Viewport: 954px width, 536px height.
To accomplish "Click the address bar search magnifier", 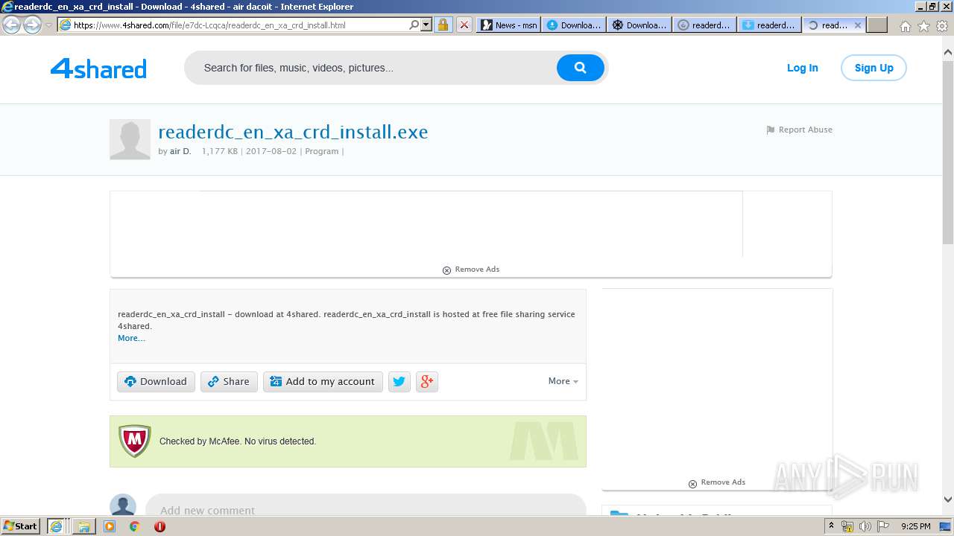I will coord(414,25).
